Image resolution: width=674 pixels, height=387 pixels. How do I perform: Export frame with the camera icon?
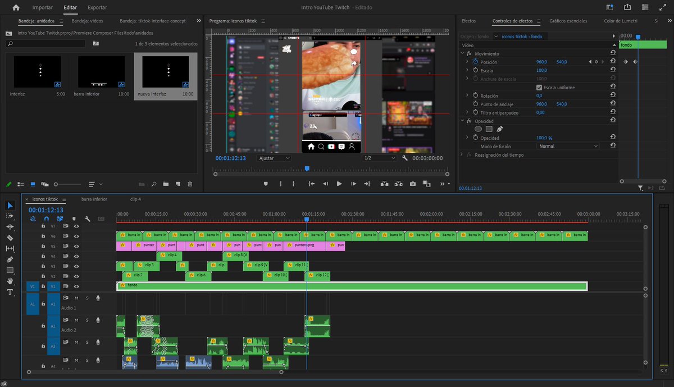point(413,184)
